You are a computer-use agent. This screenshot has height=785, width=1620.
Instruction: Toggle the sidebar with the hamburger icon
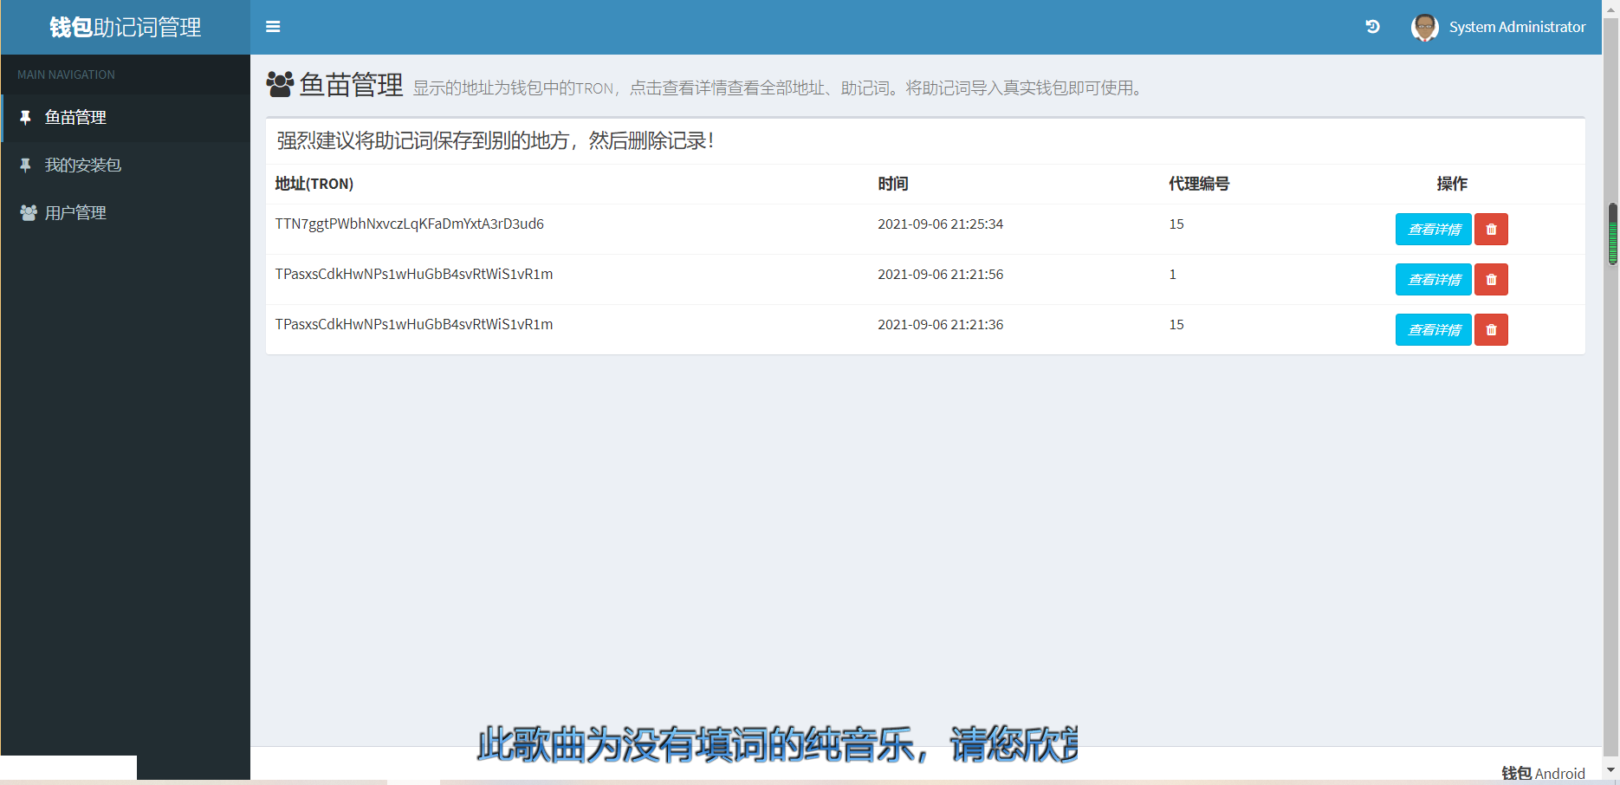click(x=273, y=27)
